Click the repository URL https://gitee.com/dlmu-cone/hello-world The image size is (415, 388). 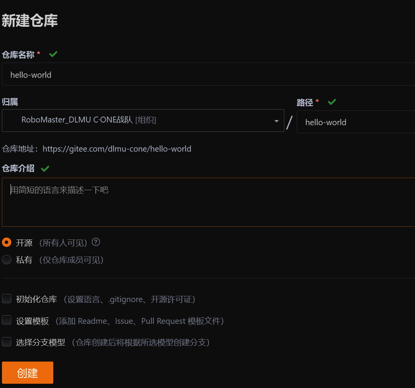click(x=117, y=149)
